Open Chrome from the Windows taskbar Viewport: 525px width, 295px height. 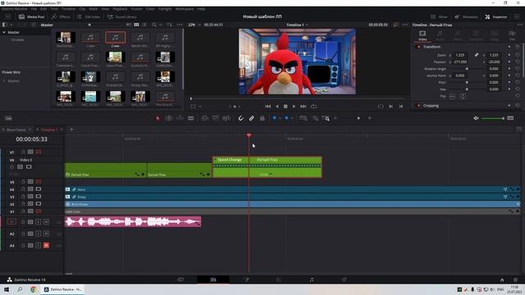[33, 289]
